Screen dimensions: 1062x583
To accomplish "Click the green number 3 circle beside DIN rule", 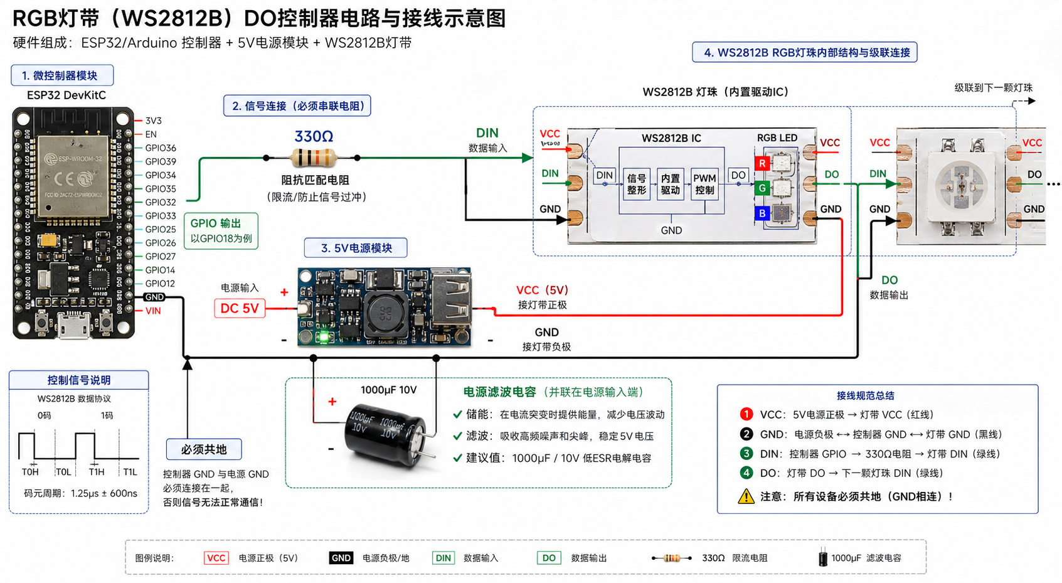I will coord(746,453).
